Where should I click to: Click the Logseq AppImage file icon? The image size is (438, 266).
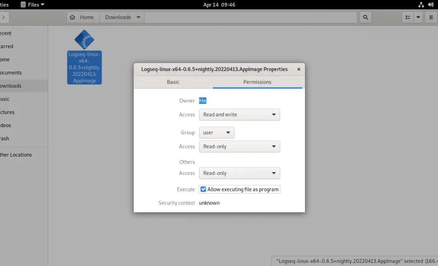click(84, 40)
